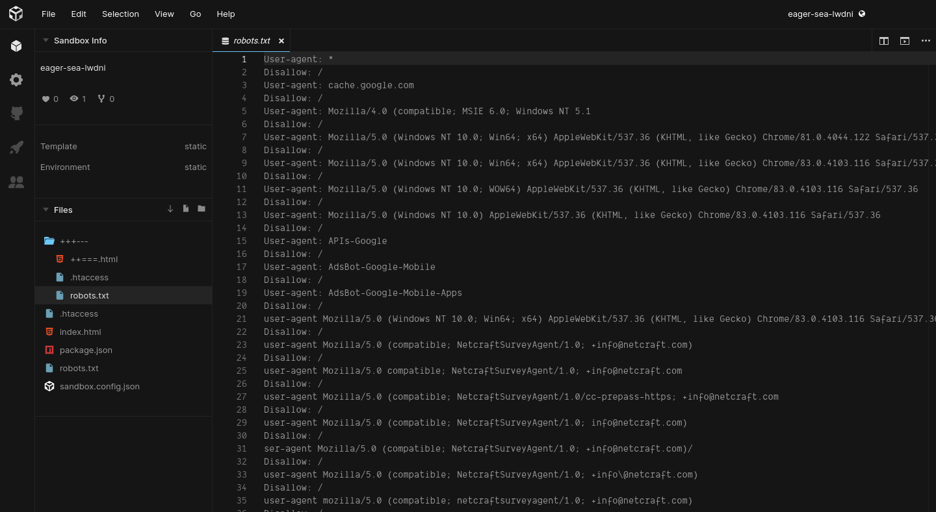936x512 pixels.
Task: Open the Selection menu
Action: [x=120, y=14]
